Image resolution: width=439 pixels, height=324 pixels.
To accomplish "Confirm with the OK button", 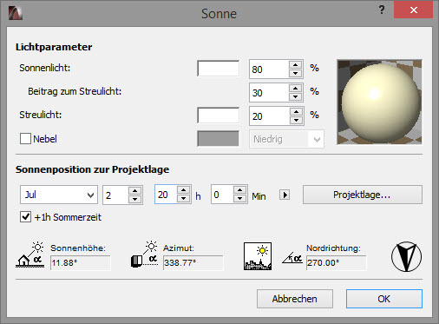I will 384,299.
